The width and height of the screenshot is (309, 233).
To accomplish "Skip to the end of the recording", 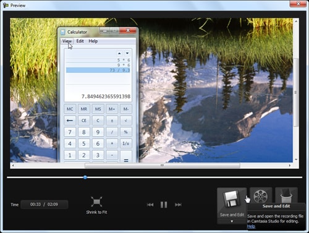I will coord(178,205).
